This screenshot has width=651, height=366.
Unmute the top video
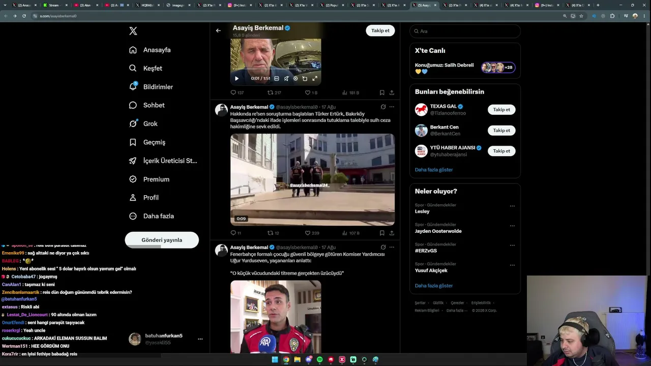click(x=286, y=78)
